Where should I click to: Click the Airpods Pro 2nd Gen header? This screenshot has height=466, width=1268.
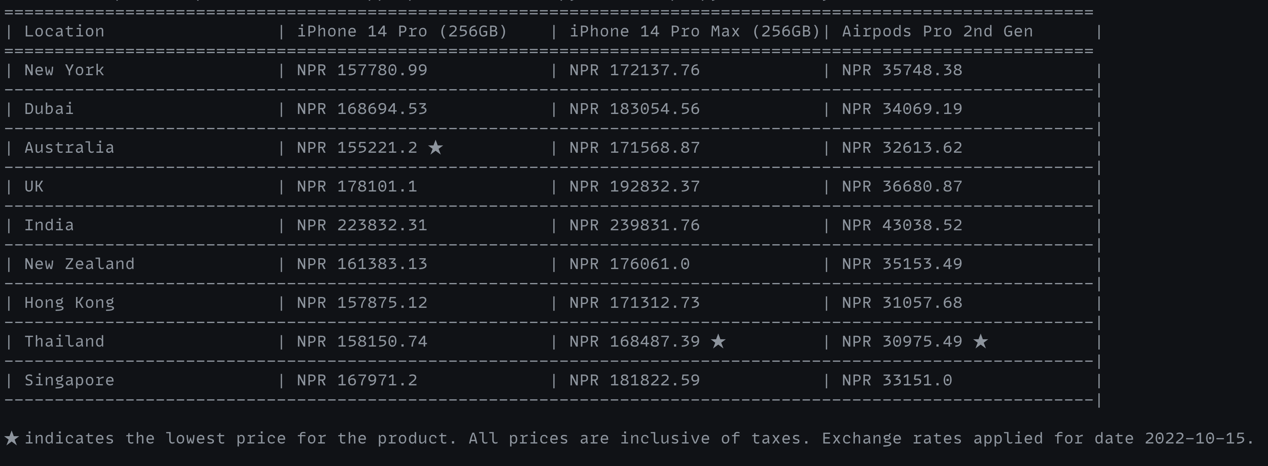coord(937,31)
